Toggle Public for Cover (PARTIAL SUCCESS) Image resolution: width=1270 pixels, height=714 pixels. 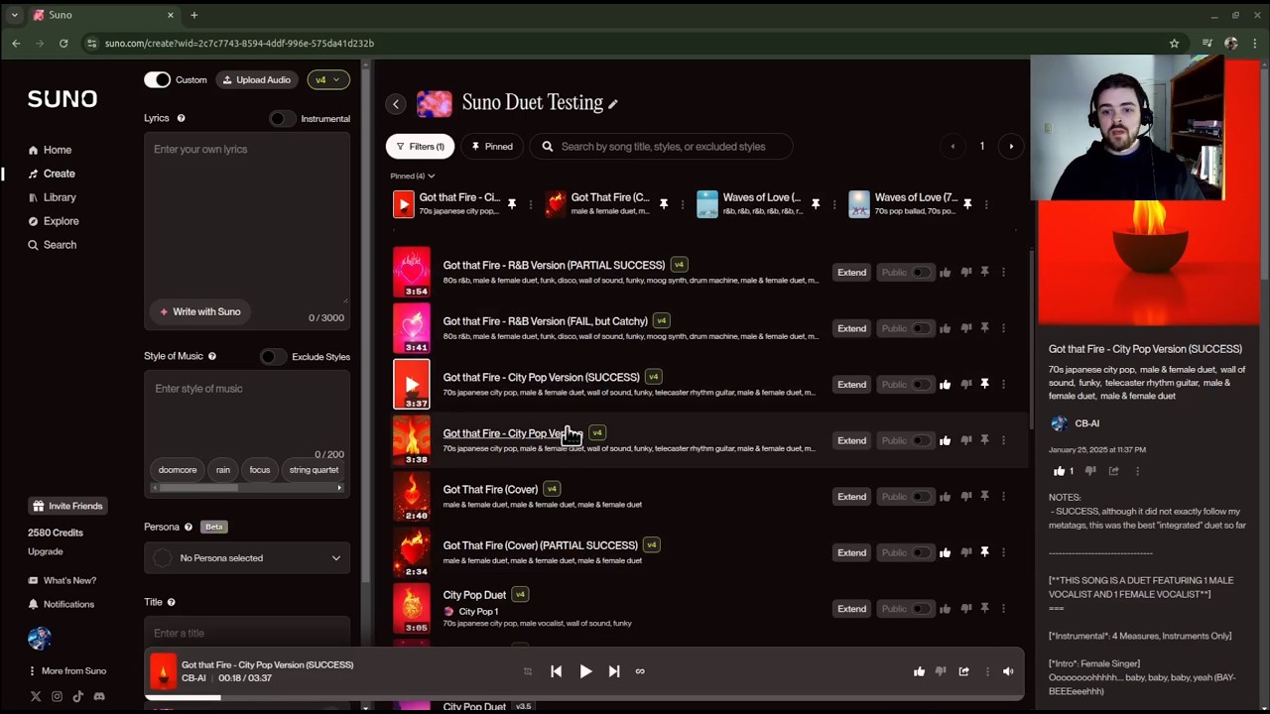[x=922, y=552]
